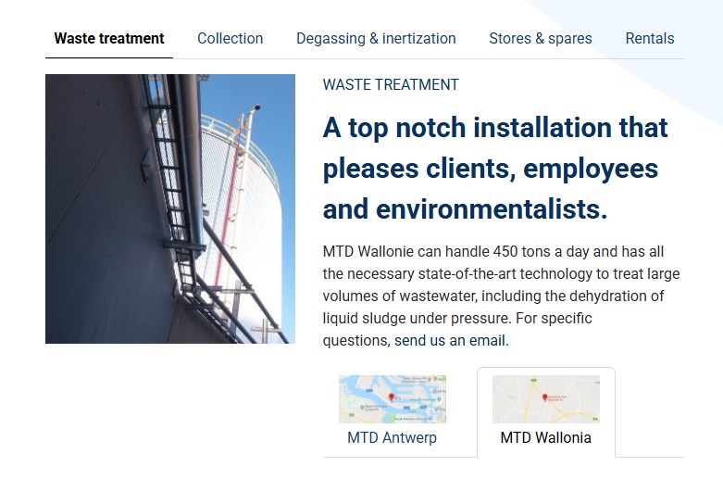723x479 pixels.
Task: Go to Degassing & inertization tab
Action: [x=376, y=39]
